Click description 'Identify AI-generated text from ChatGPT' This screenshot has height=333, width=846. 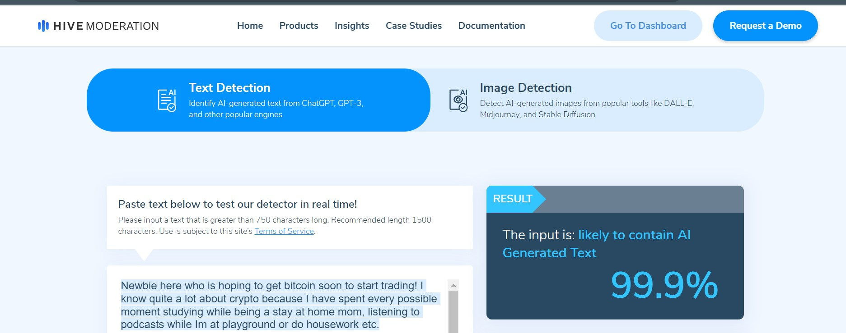(x=276, y=109)
